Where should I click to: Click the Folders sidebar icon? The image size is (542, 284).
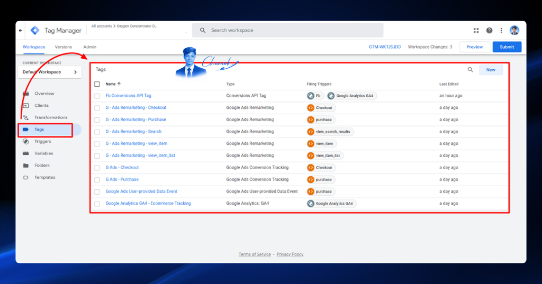click(26, 166)
